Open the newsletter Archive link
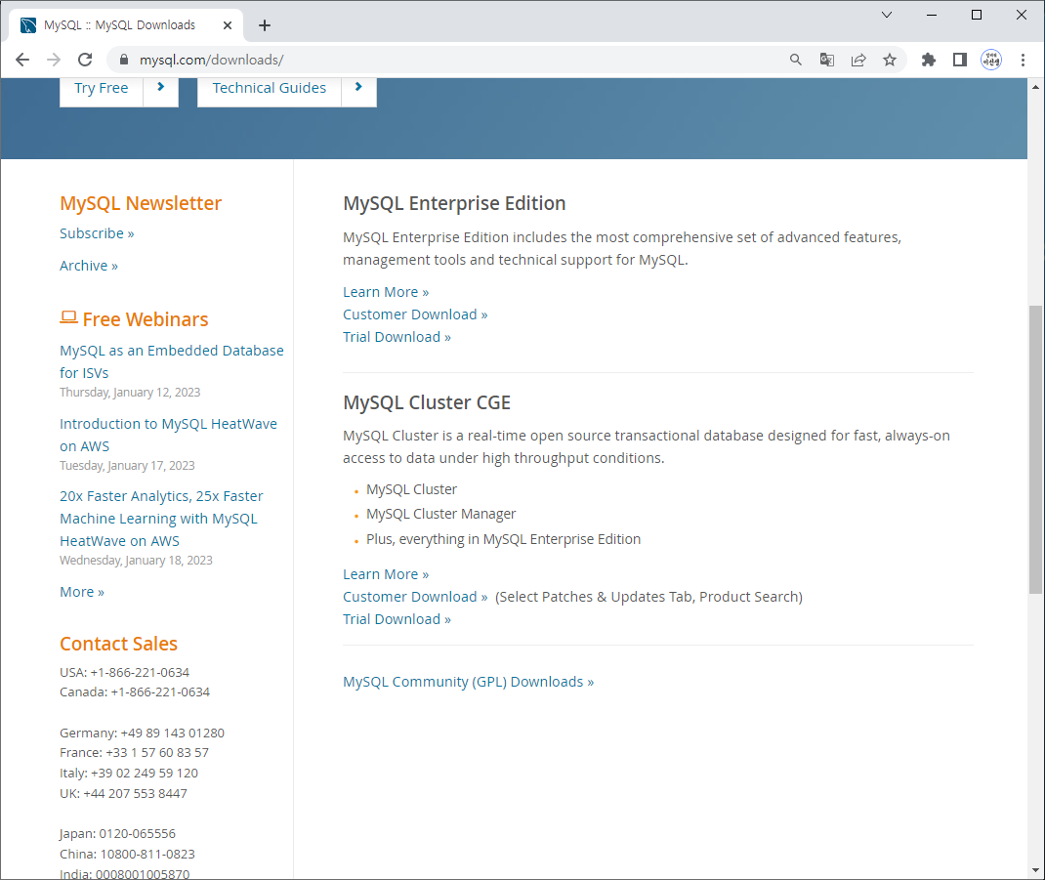 click(x=89, y=266)
